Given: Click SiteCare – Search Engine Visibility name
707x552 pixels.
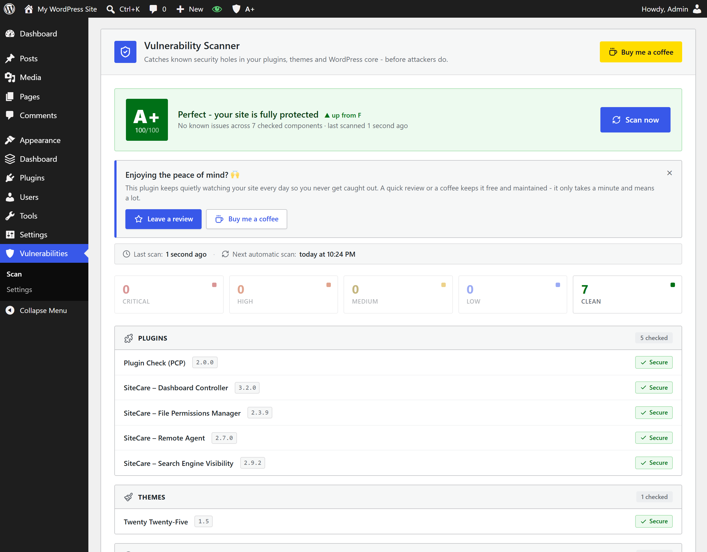Looking at the screenshot, I should pyautogui.click(x=178, y=463).
